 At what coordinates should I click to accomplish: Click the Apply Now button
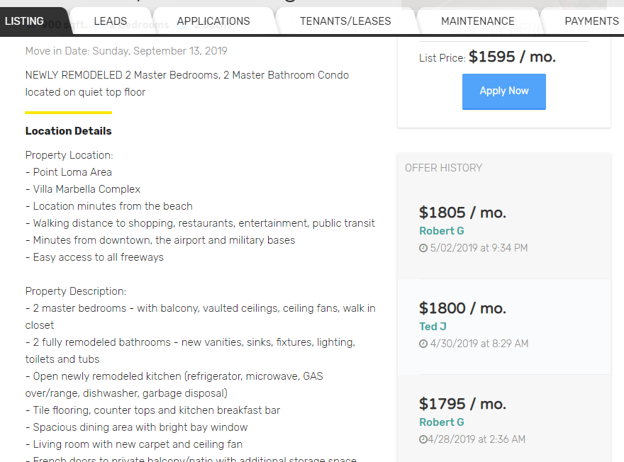tap(503, 91)
